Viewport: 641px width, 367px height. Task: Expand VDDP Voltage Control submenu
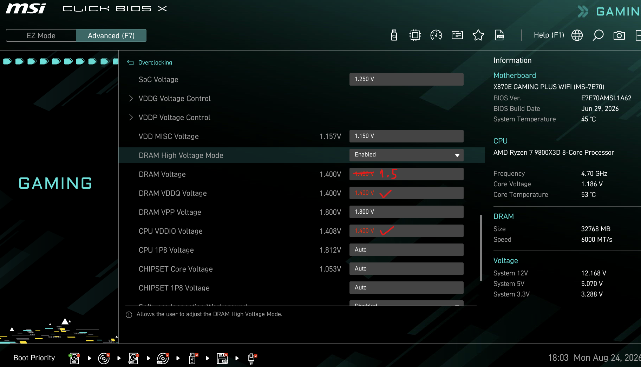(175, 118)
